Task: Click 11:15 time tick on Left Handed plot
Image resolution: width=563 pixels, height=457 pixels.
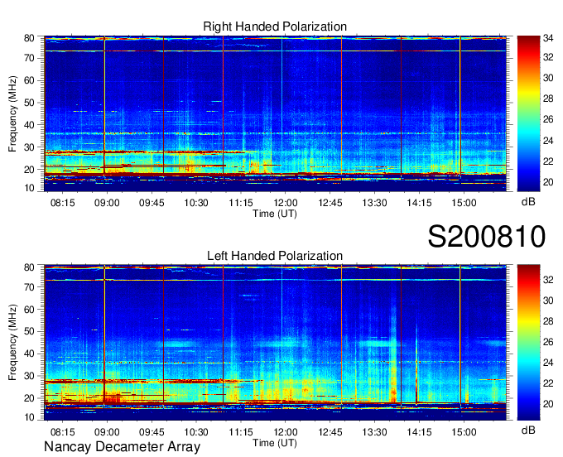Action: click(x=241, y=432)
